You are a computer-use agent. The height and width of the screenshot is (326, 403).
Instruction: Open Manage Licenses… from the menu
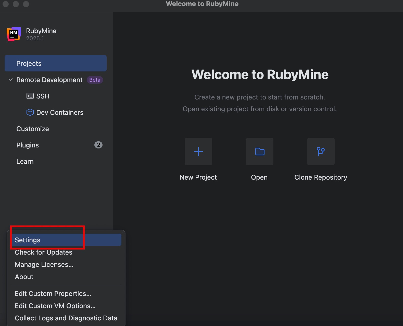44,265
